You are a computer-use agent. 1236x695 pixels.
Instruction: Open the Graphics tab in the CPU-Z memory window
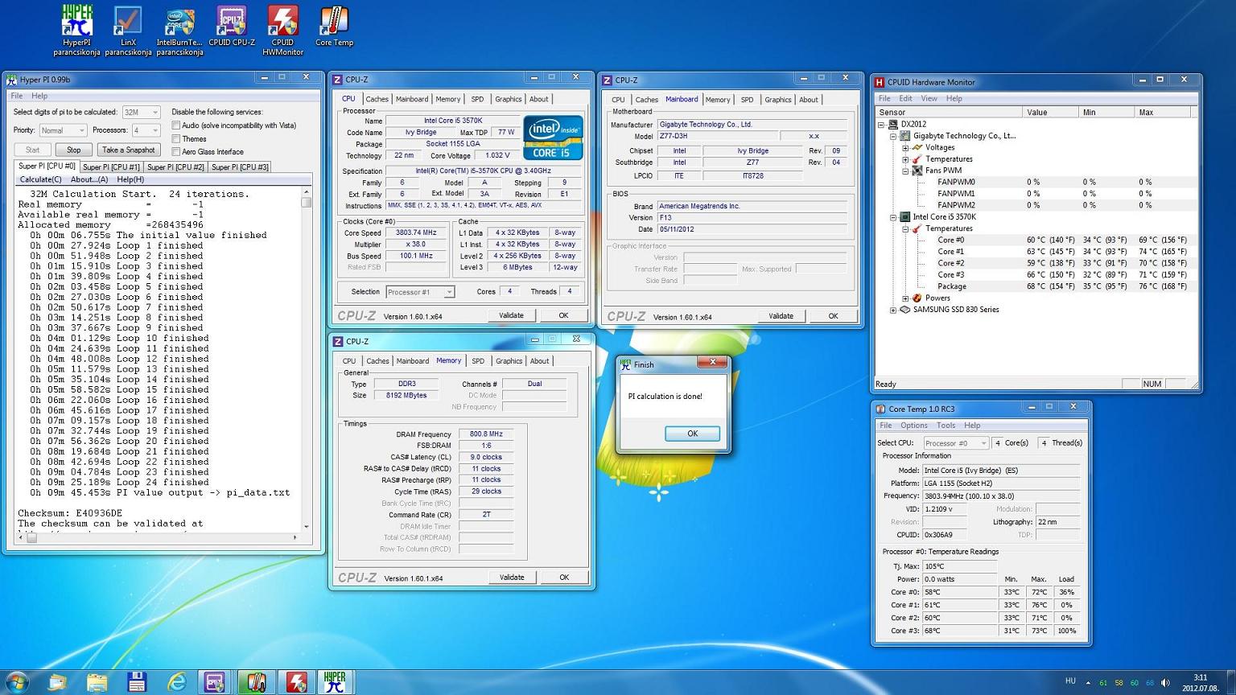click(509, 362)
